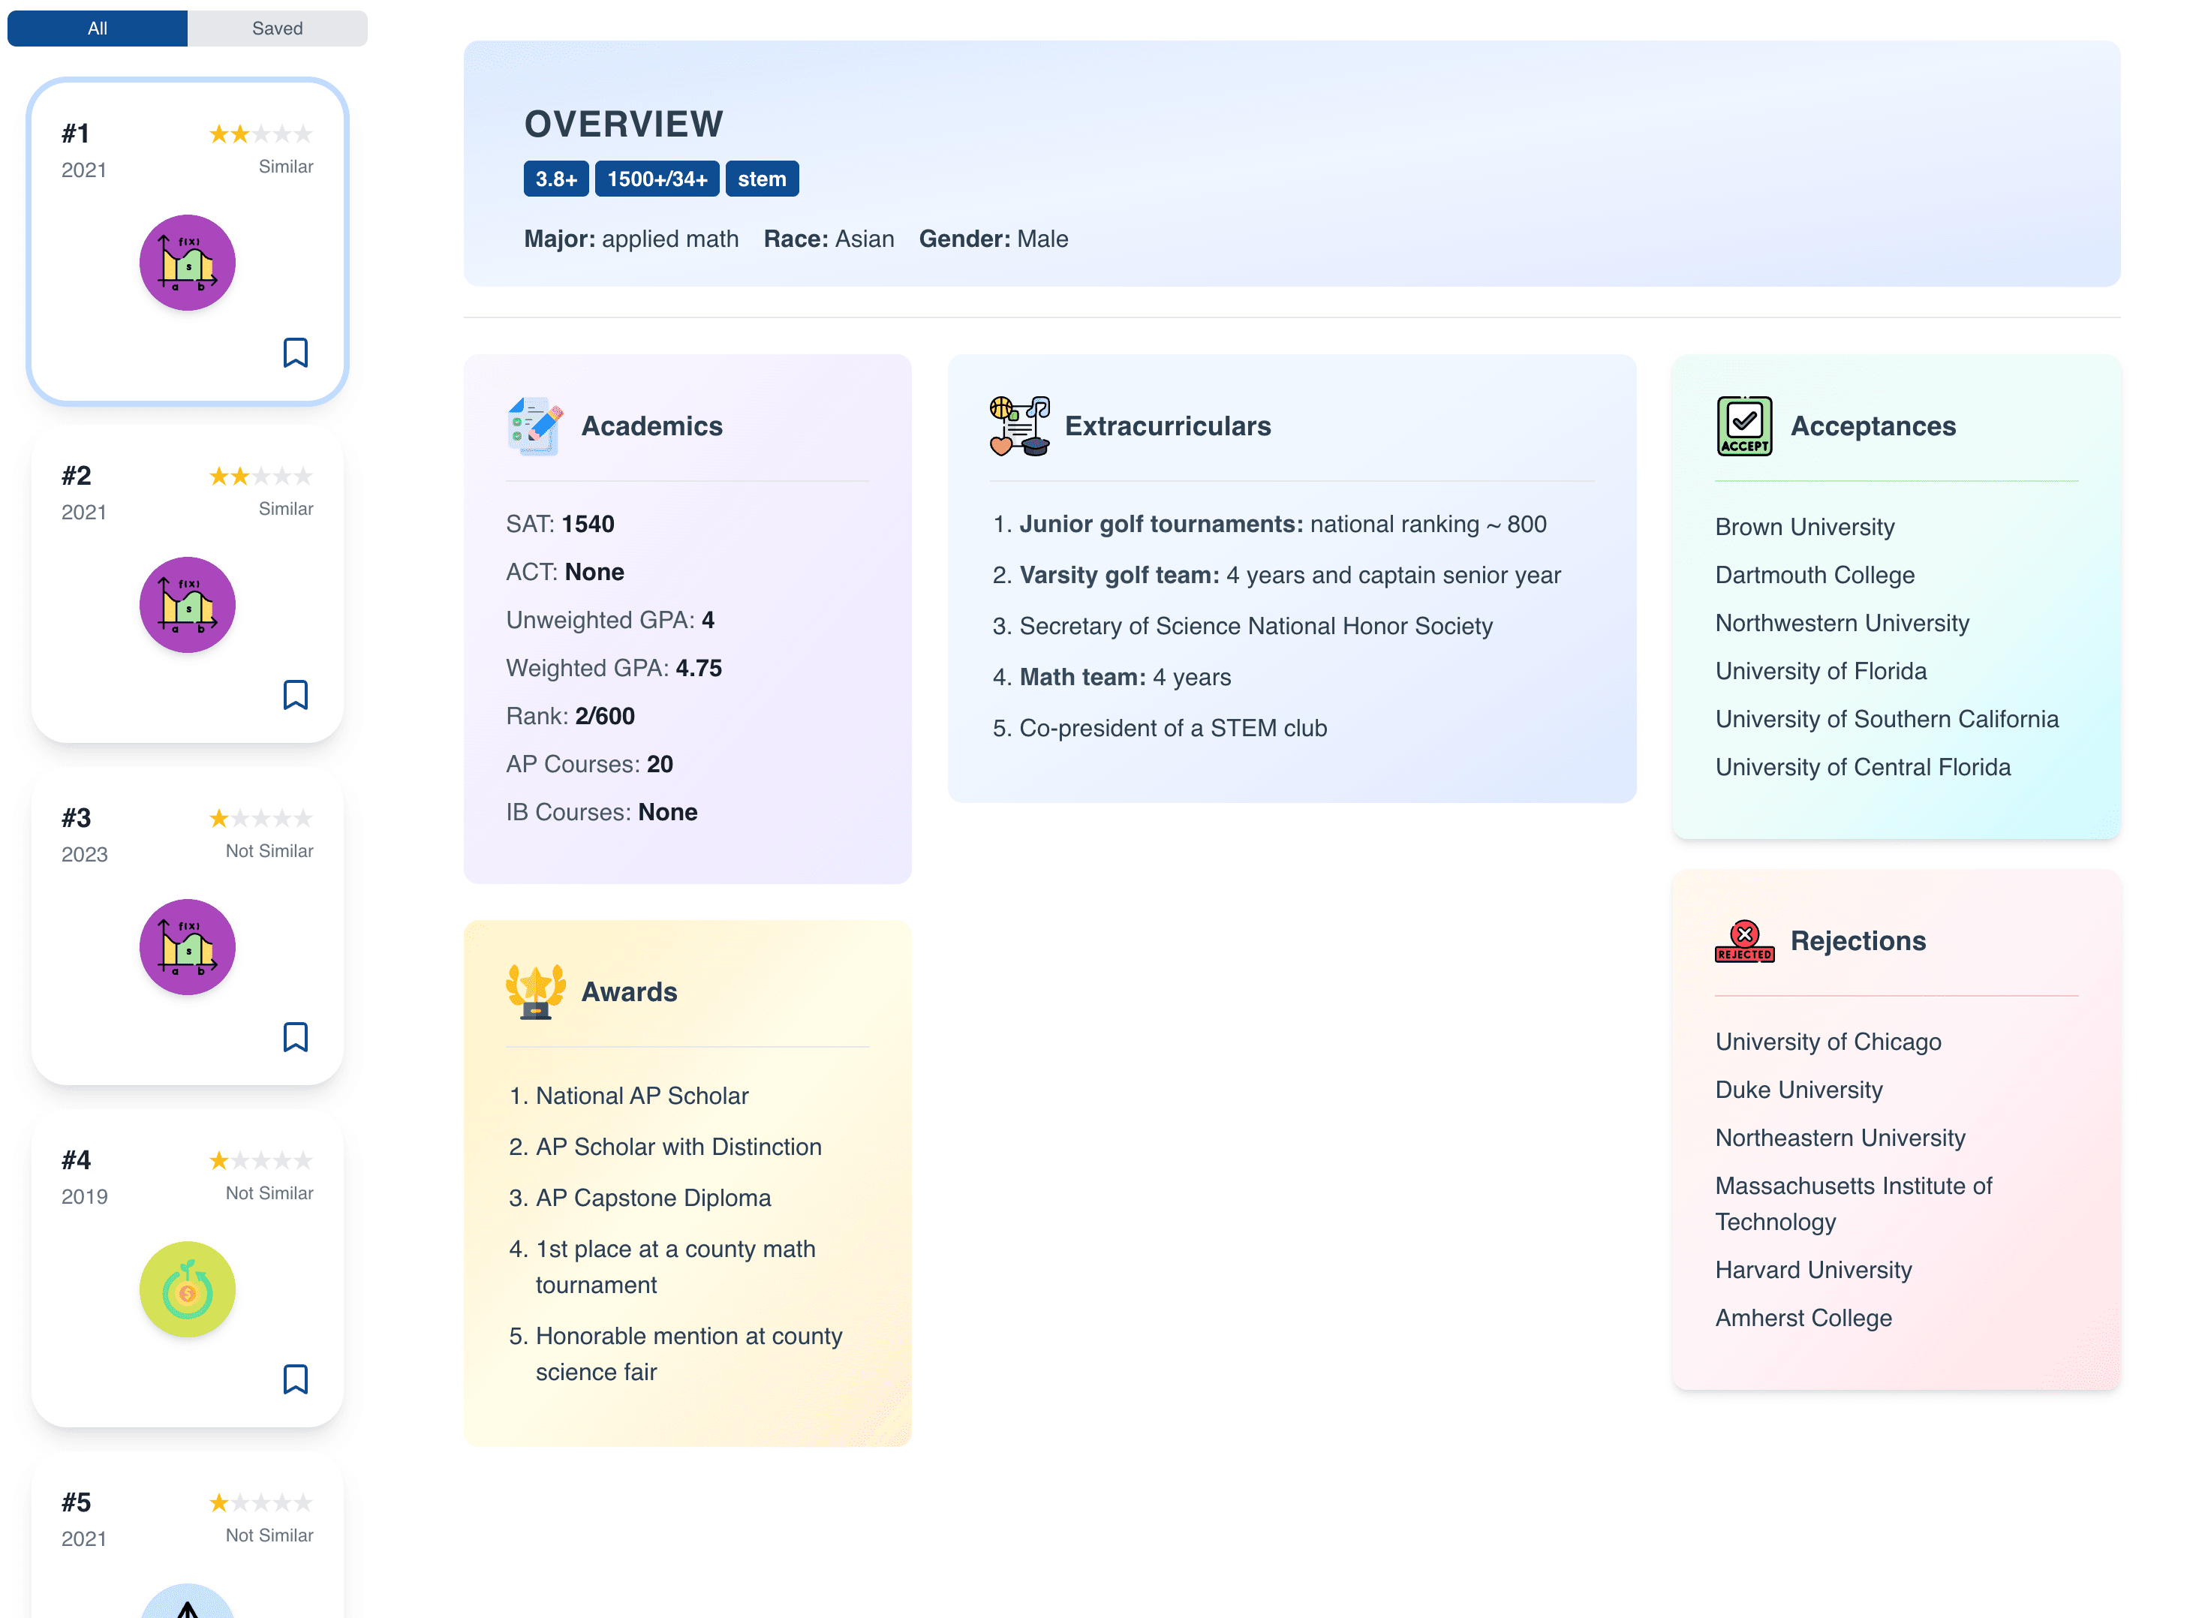Click the star rating on profile #5
Viewport: 2196px width, 1618px height.
(260, 1502)
